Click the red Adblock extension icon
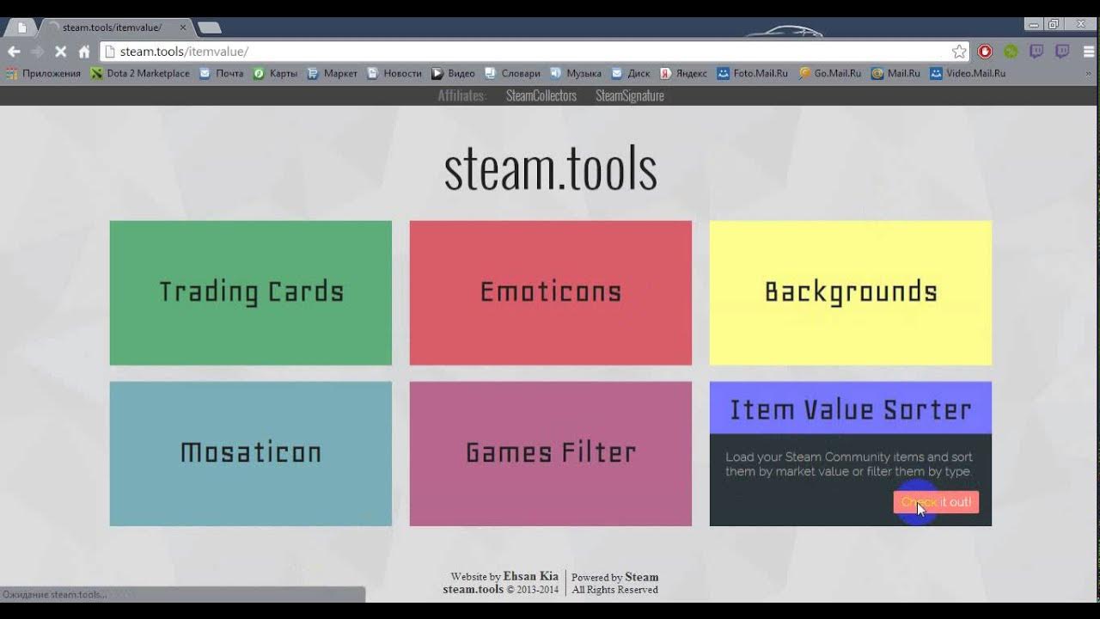Viewport: 1100px width, 619px height. coord(985,52)
